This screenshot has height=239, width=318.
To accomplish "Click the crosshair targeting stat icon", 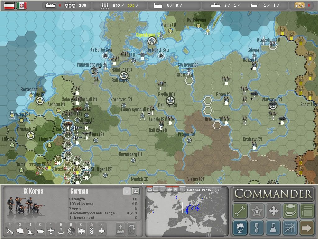I will point(81,231).
